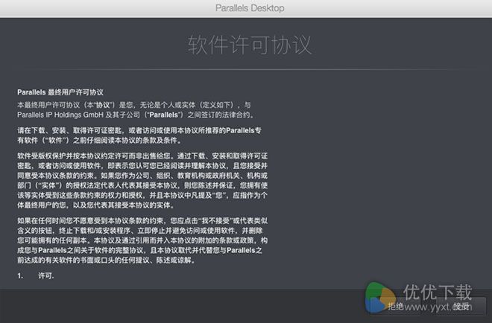Screen dimensions: 492x323
Task: Click the paragraph starting "软件受版权保护"
Action: (x=142, y=180)
